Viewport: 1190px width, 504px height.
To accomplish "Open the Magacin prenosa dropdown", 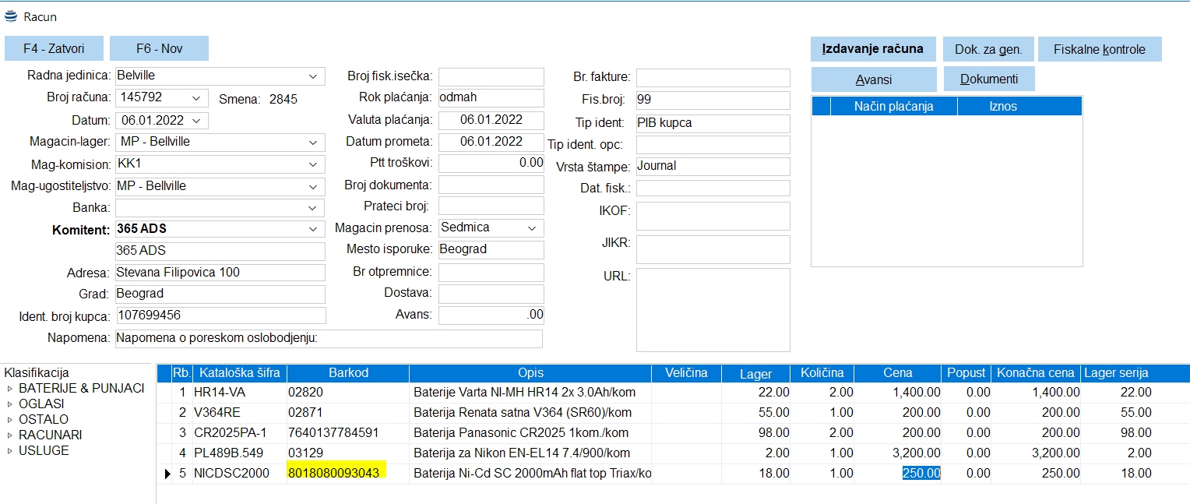I will point(532,228).
